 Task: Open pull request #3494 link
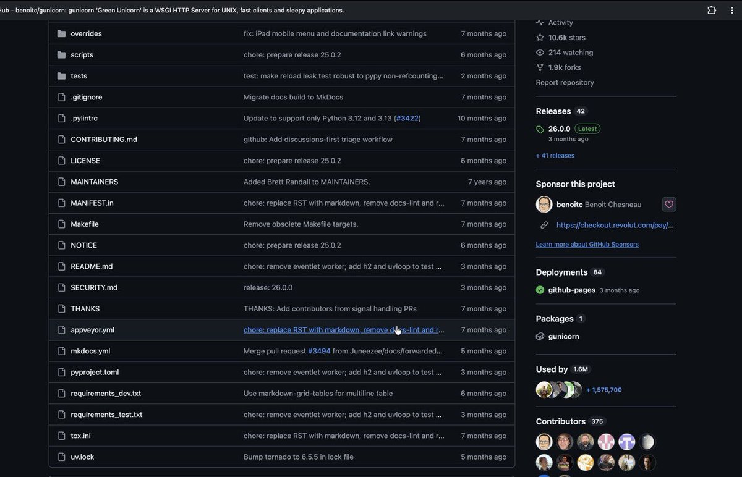(x=319, y=351)
